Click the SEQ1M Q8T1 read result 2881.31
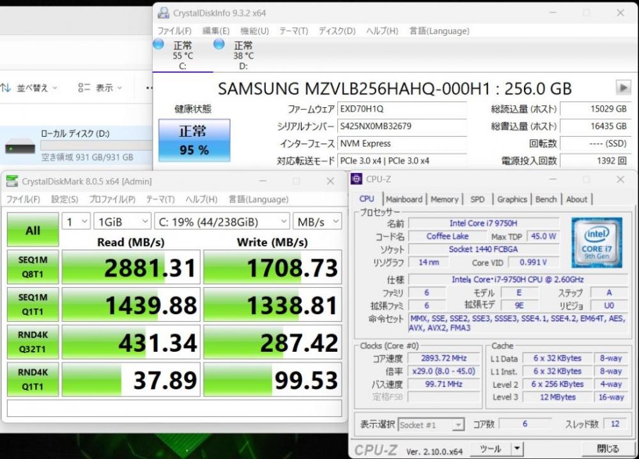Screen dimensions: 639x459 131,267
